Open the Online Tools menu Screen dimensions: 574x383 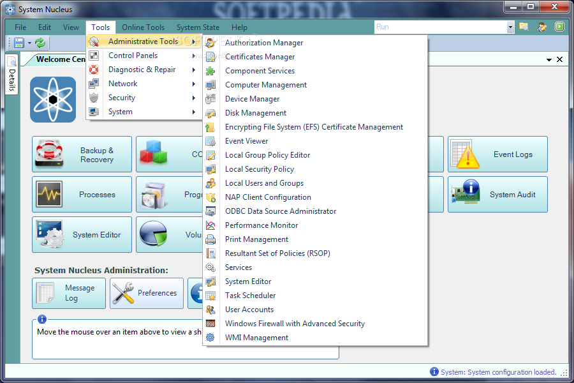tap(143, 27)
